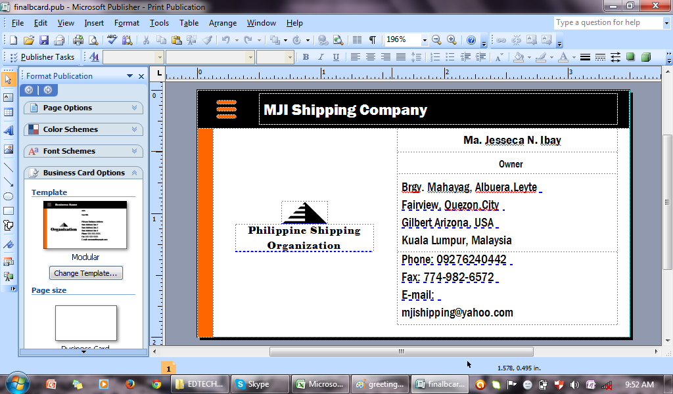Screen dimensions: 673x394
Task: Click the Zoom In magnifier icon
Action: tap(452, 40)
